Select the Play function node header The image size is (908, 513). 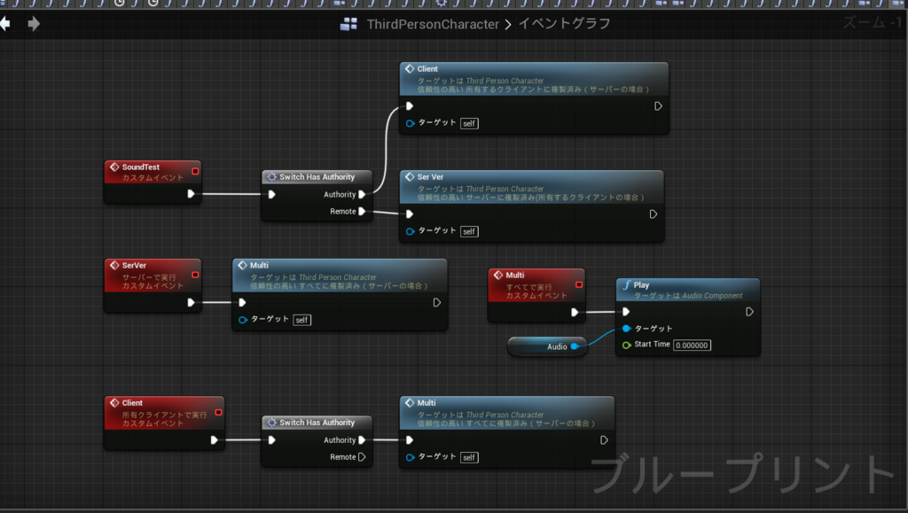[x=688, y=290]
